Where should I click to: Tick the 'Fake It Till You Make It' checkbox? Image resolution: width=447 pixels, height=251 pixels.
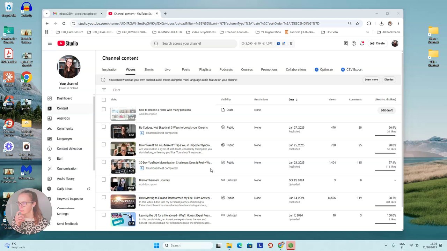click(104, 144)
